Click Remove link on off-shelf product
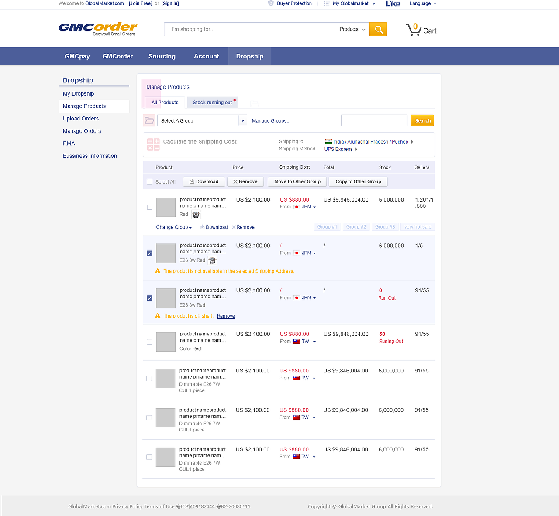The image size is (559, 516). point(226,316)
